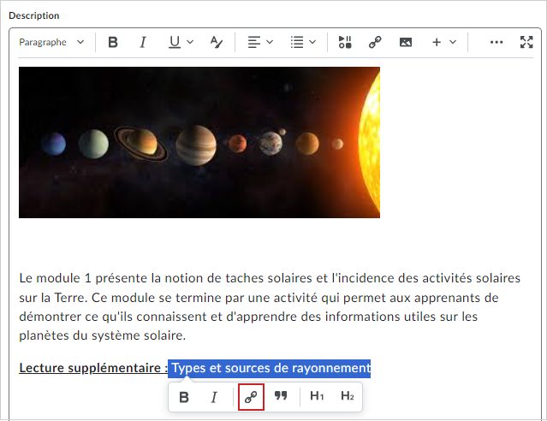Apply blockquote from the floating toolbar
547x421 pixels.
point(281,396)
